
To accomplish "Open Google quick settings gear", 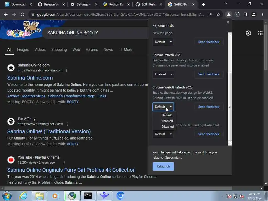I will (248, 33).
